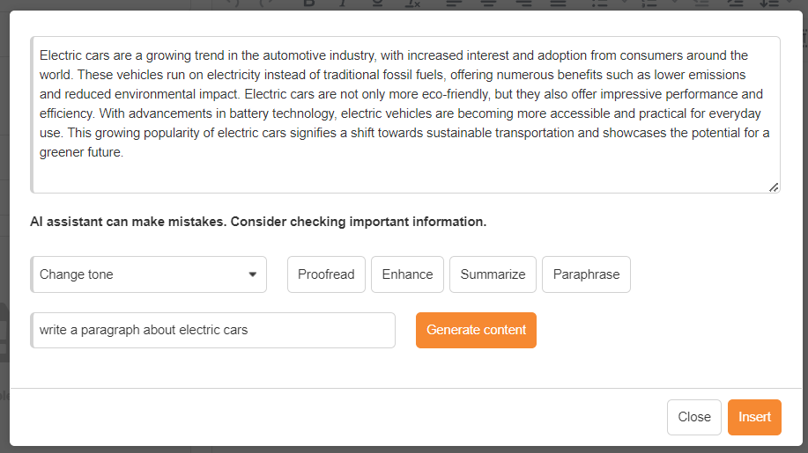The image size is (808, 453).
Task: Toggle Italic formatting in the toolbar
Action: click(343, 4)
